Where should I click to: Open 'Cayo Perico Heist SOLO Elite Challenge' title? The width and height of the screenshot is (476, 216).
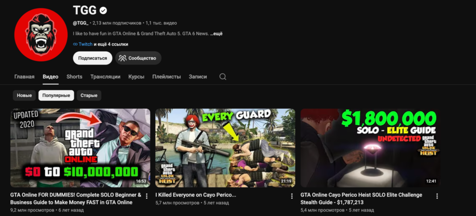point(361,198)
